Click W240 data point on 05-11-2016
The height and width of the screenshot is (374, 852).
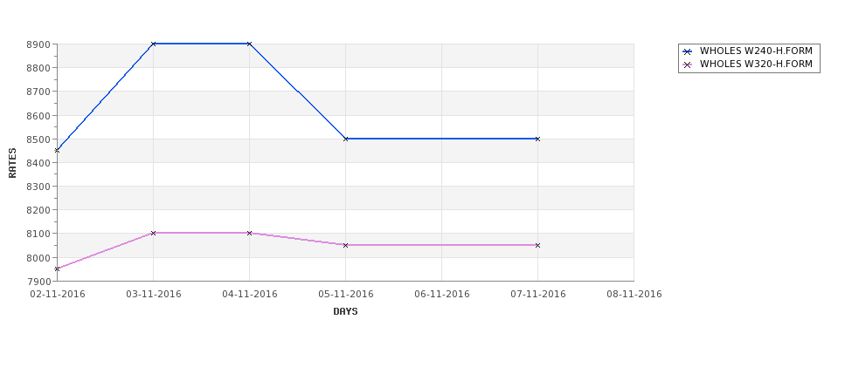click(x=345, y=139)
